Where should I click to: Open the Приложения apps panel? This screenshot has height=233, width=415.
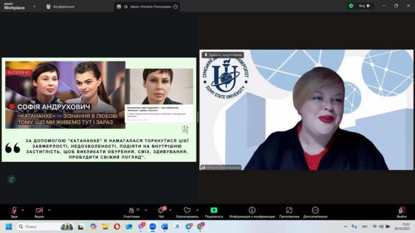pyautogui.click(x=289, y=211)
